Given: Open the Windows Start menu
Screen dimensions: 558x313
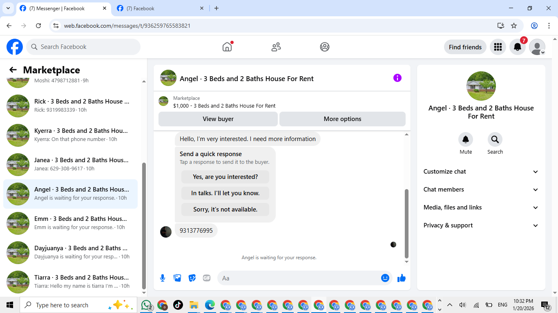Looking at the screenshot, I should (x=10, y=305).
